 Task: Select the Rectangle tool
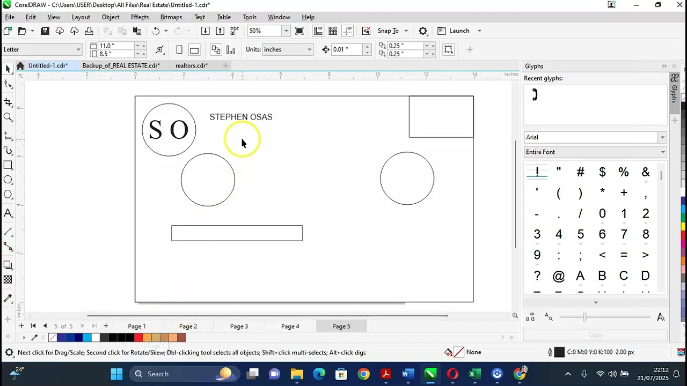click(x=8, y=166)
